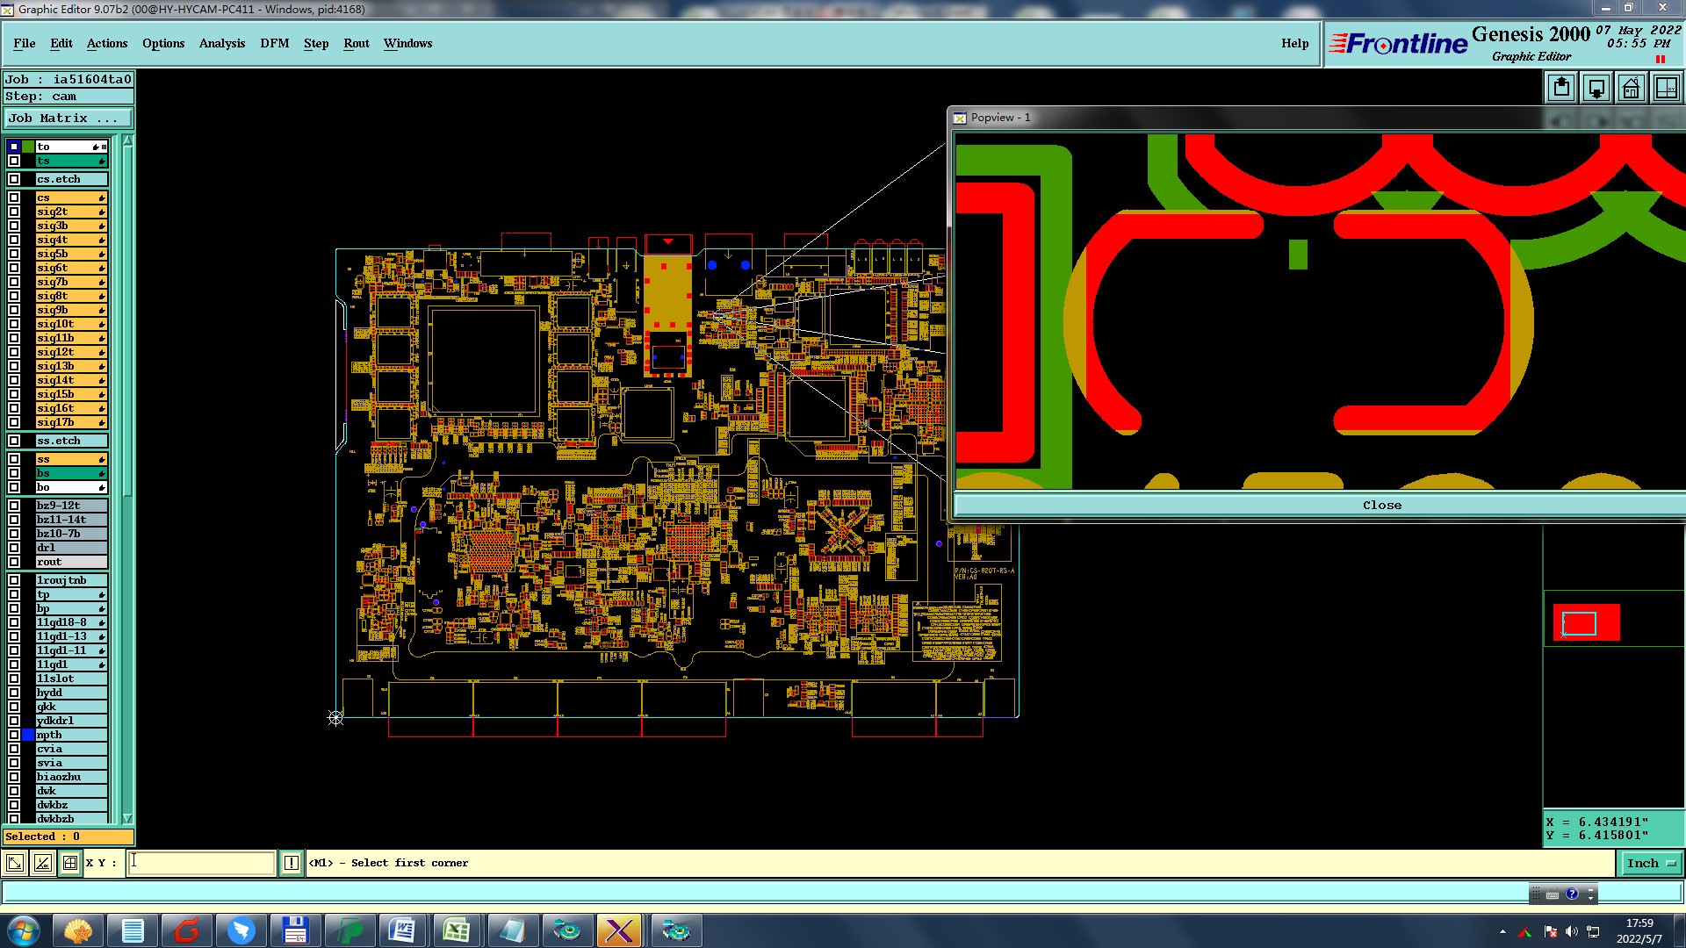Click blue color swatch beside mpth layer

tap(28, 735)
